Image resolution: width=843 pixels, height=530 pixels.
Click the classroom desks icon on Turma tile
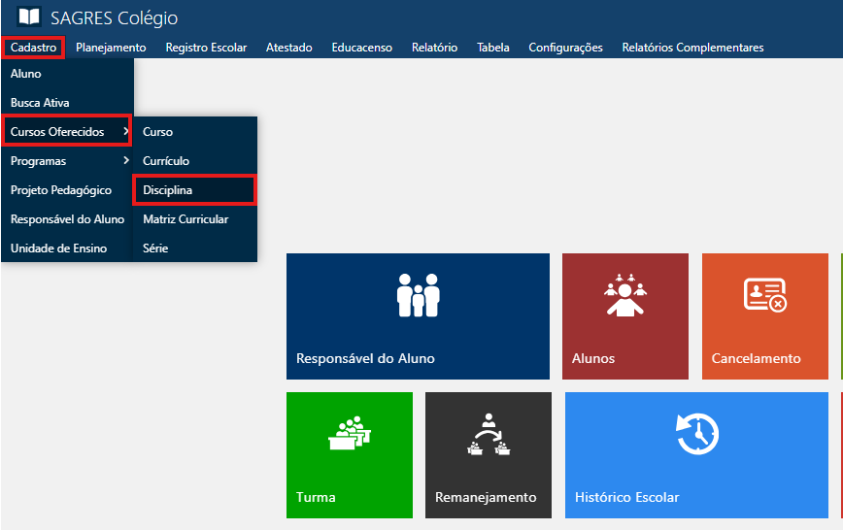pyautogui.click(x=350, y=433)
